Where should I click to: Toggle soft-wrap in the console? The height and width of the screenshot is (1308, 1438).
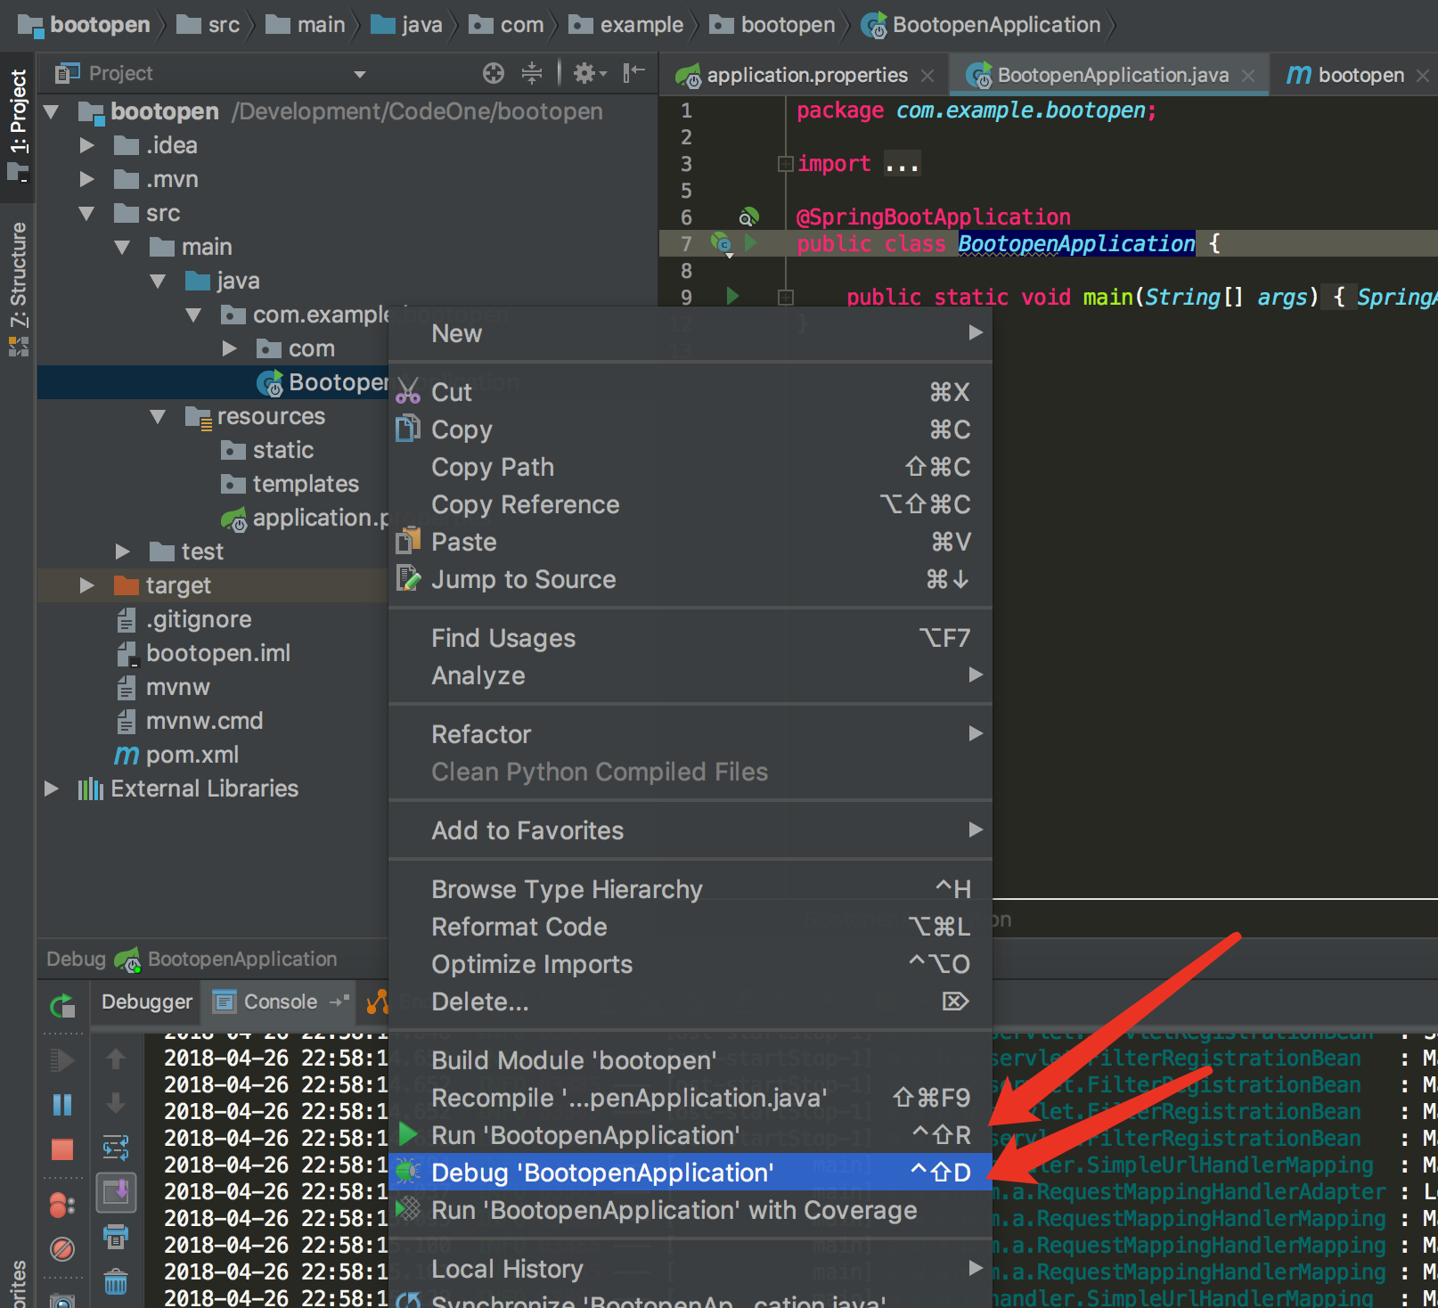click(x=116, y=1148)
